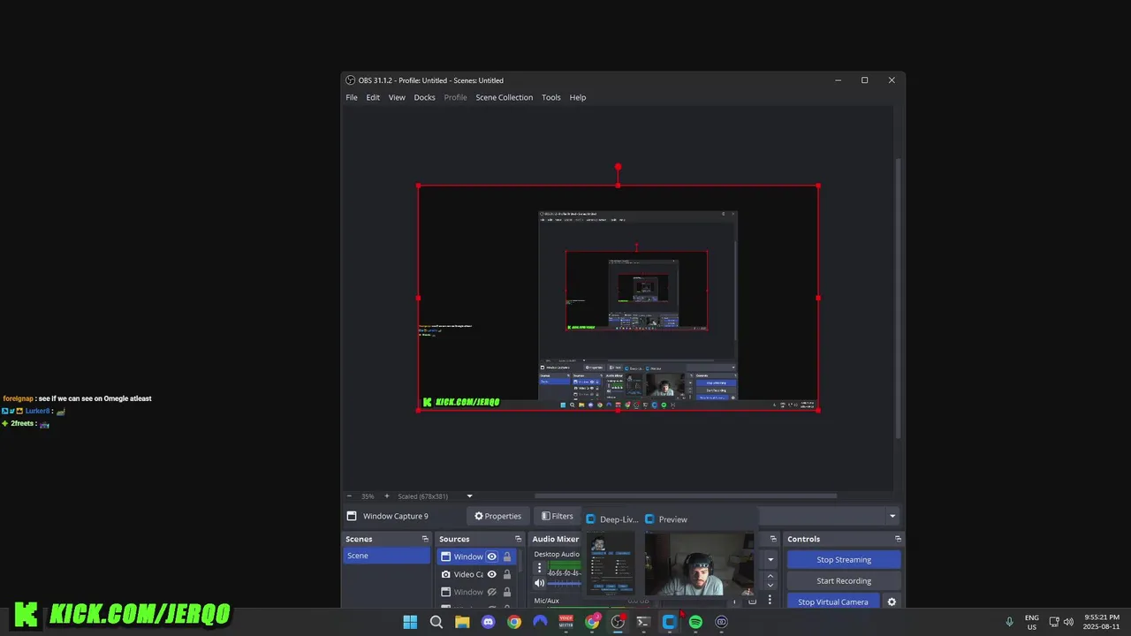
Task: Open the clock and date flyout
Action: click(x=1100, y=622)
